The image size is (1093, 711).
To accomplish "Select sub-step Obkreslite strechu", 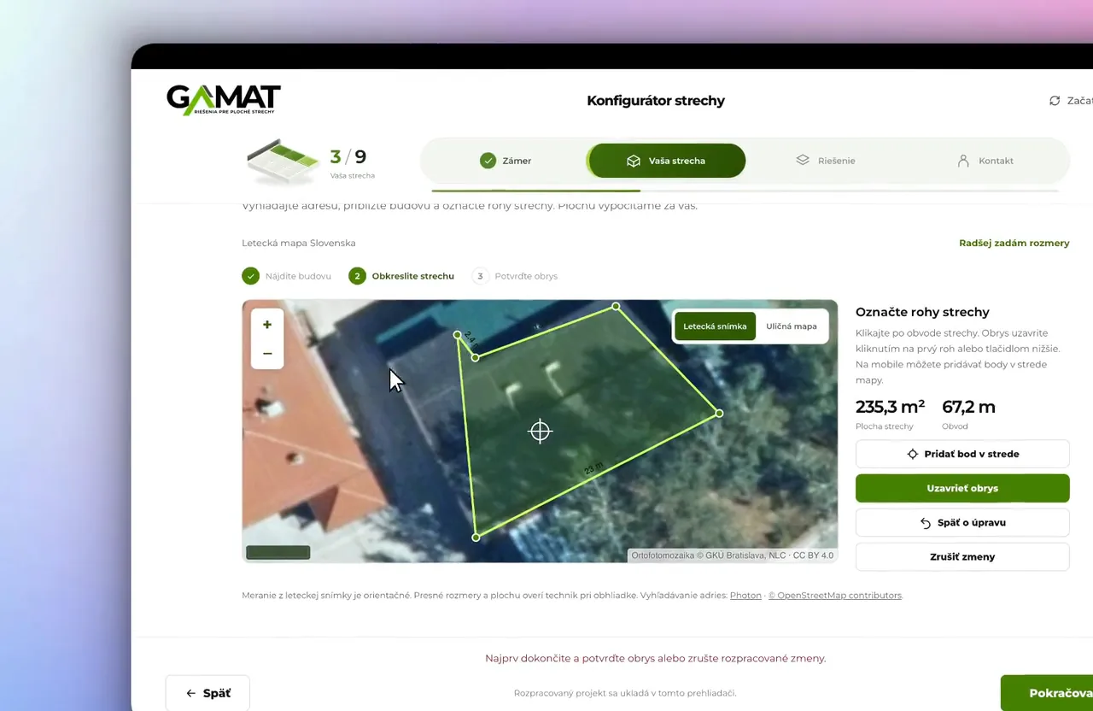I will tap(401, 276).
